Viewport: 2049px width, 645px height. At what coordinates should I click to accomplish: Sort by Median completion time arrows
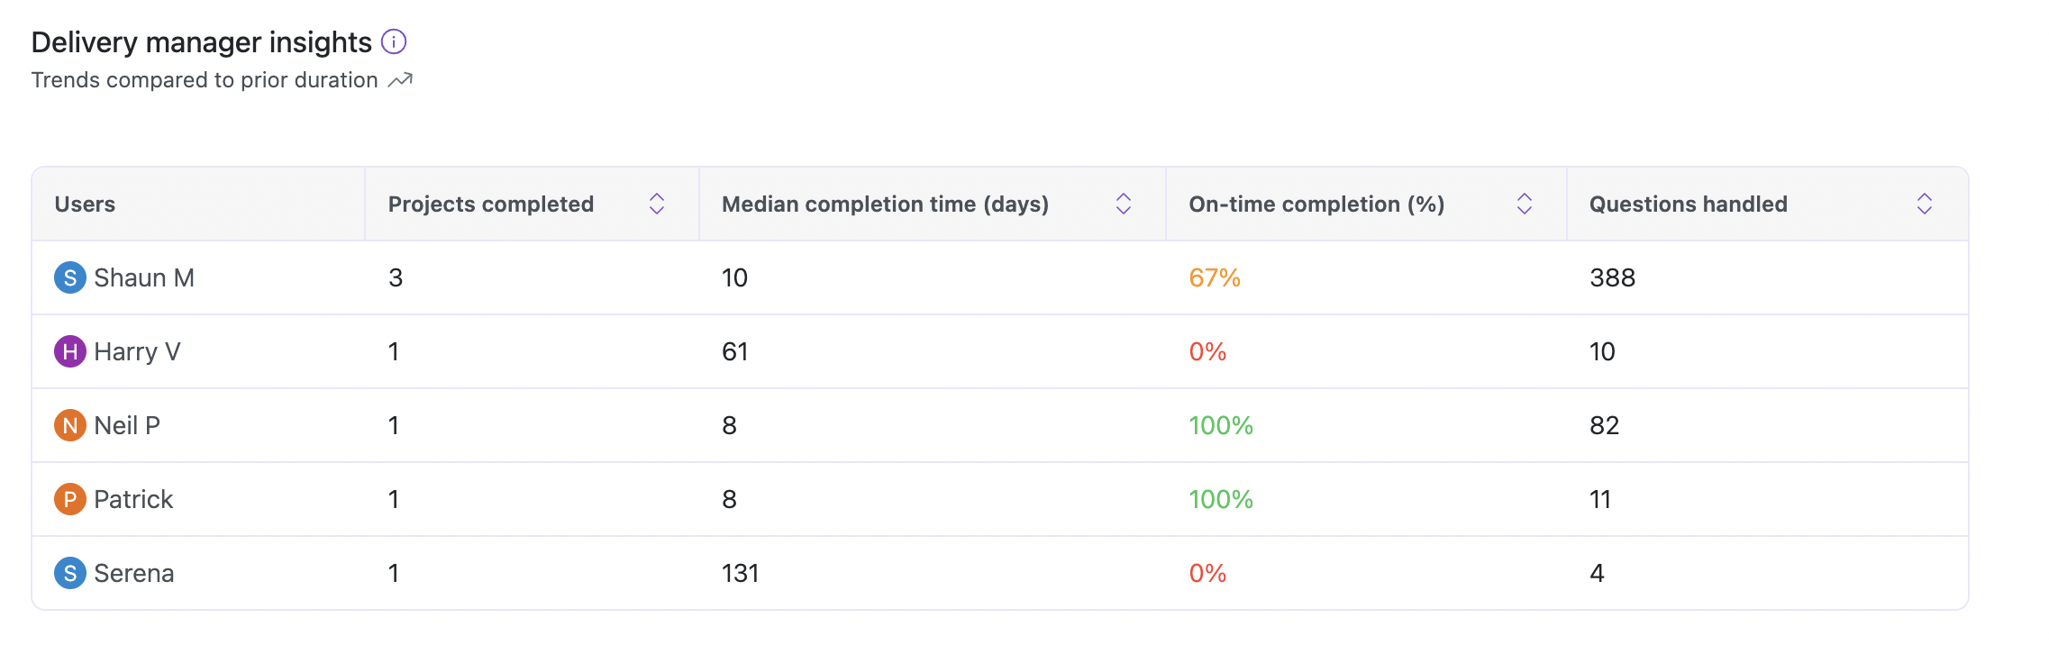[x=1124, y=204]
